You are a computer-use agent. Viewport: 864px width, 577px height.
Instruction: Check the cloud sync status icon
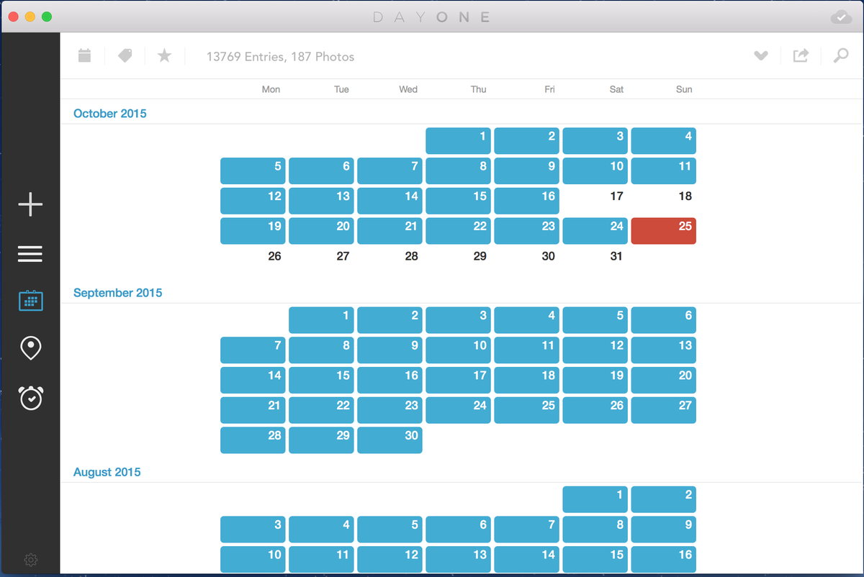tap(841, 17)
